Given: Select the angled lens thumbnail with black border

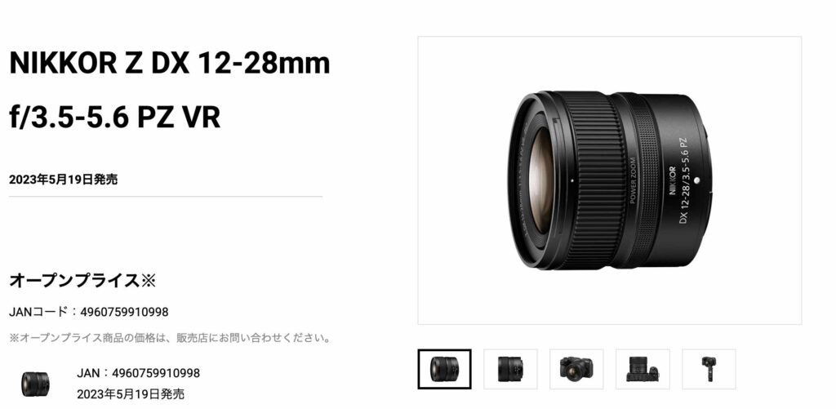Looking at the screenshot, I should coord(444,369).
